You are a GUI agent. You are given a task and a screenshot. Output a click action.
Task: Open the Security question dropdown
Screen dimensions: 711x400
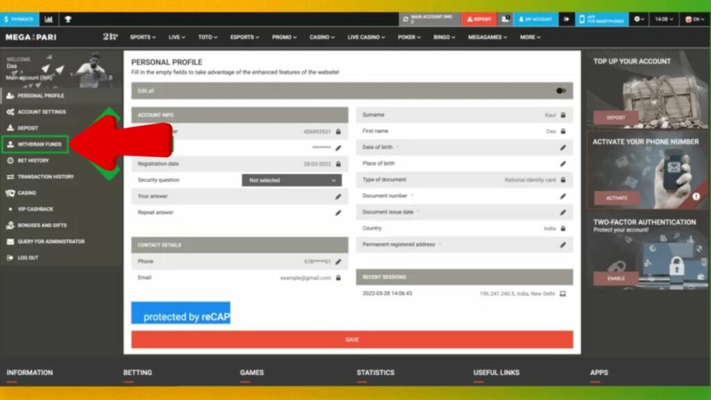[x=292, y=180]
